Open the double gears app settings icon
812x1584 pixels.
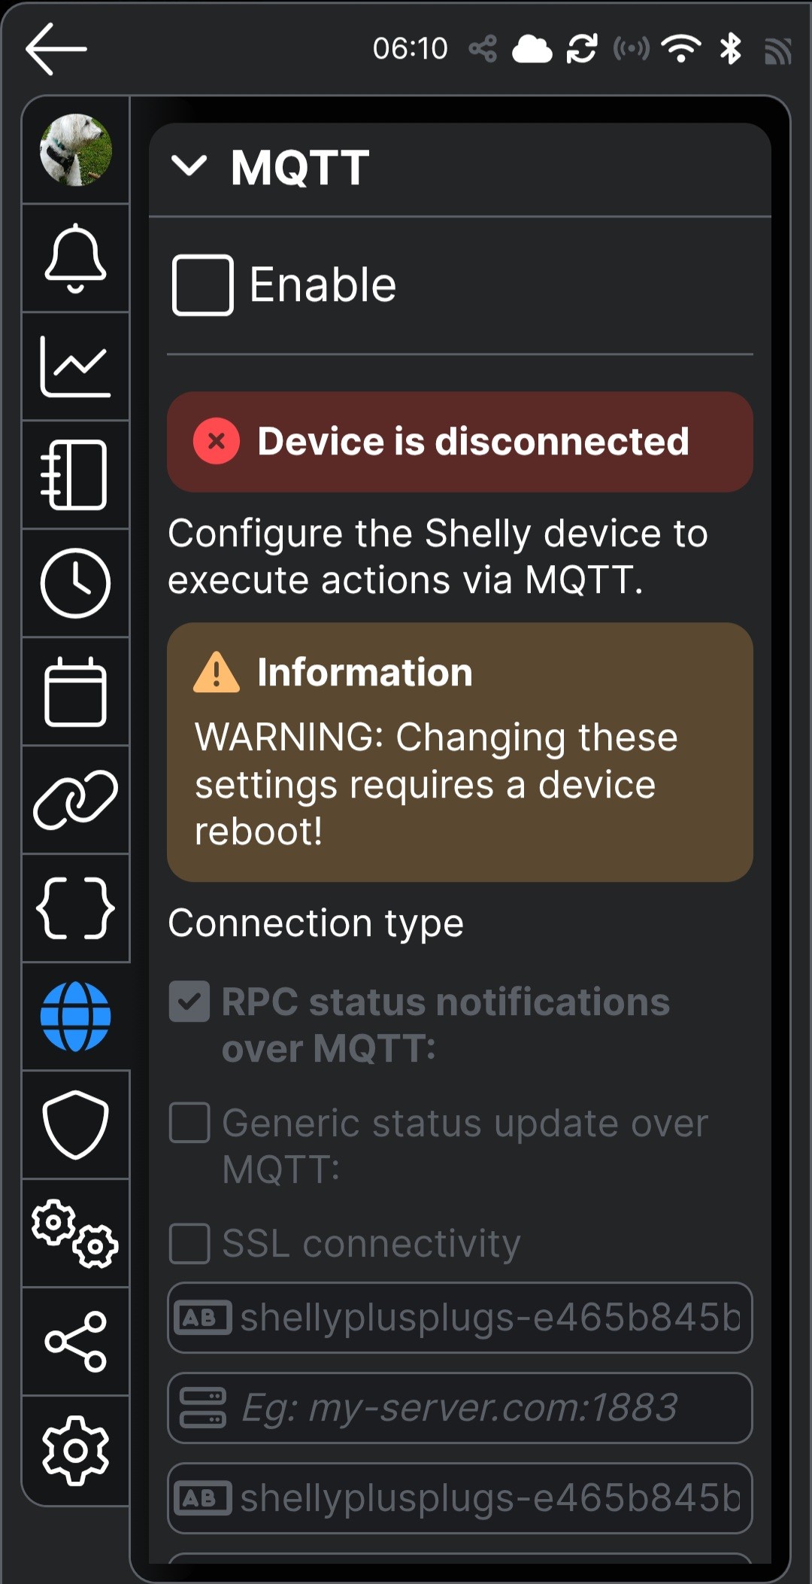click(x=75, y=1233)
